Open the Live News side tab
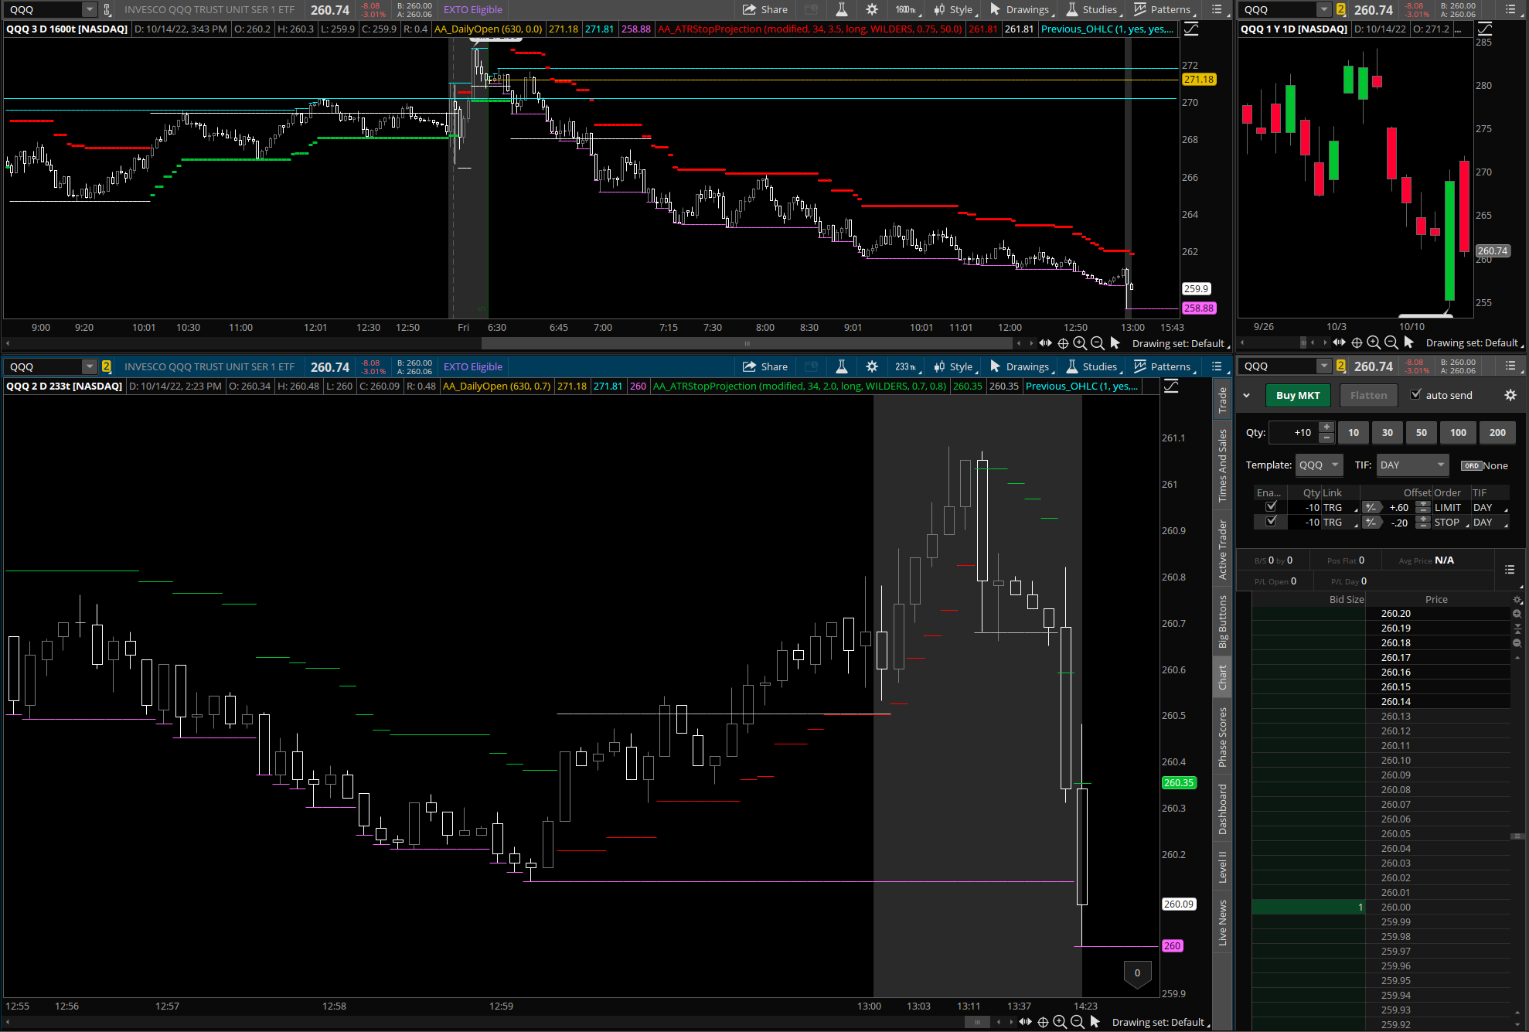Screen dimensions: 1529x1032 [1222, 921]
